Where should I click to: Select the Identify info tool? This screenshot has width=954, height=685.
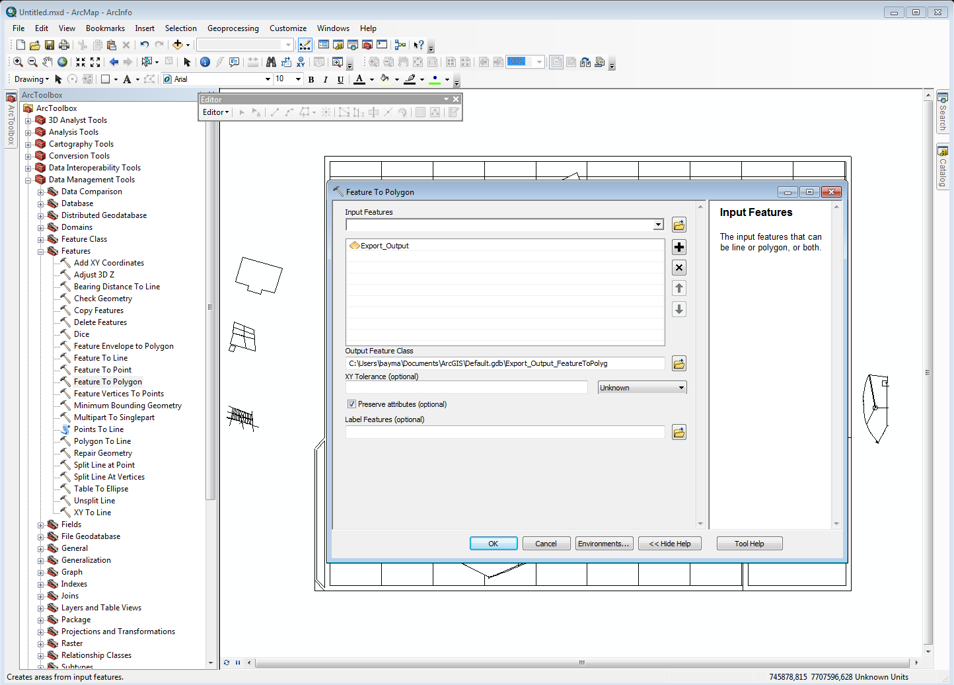(205, 62)
